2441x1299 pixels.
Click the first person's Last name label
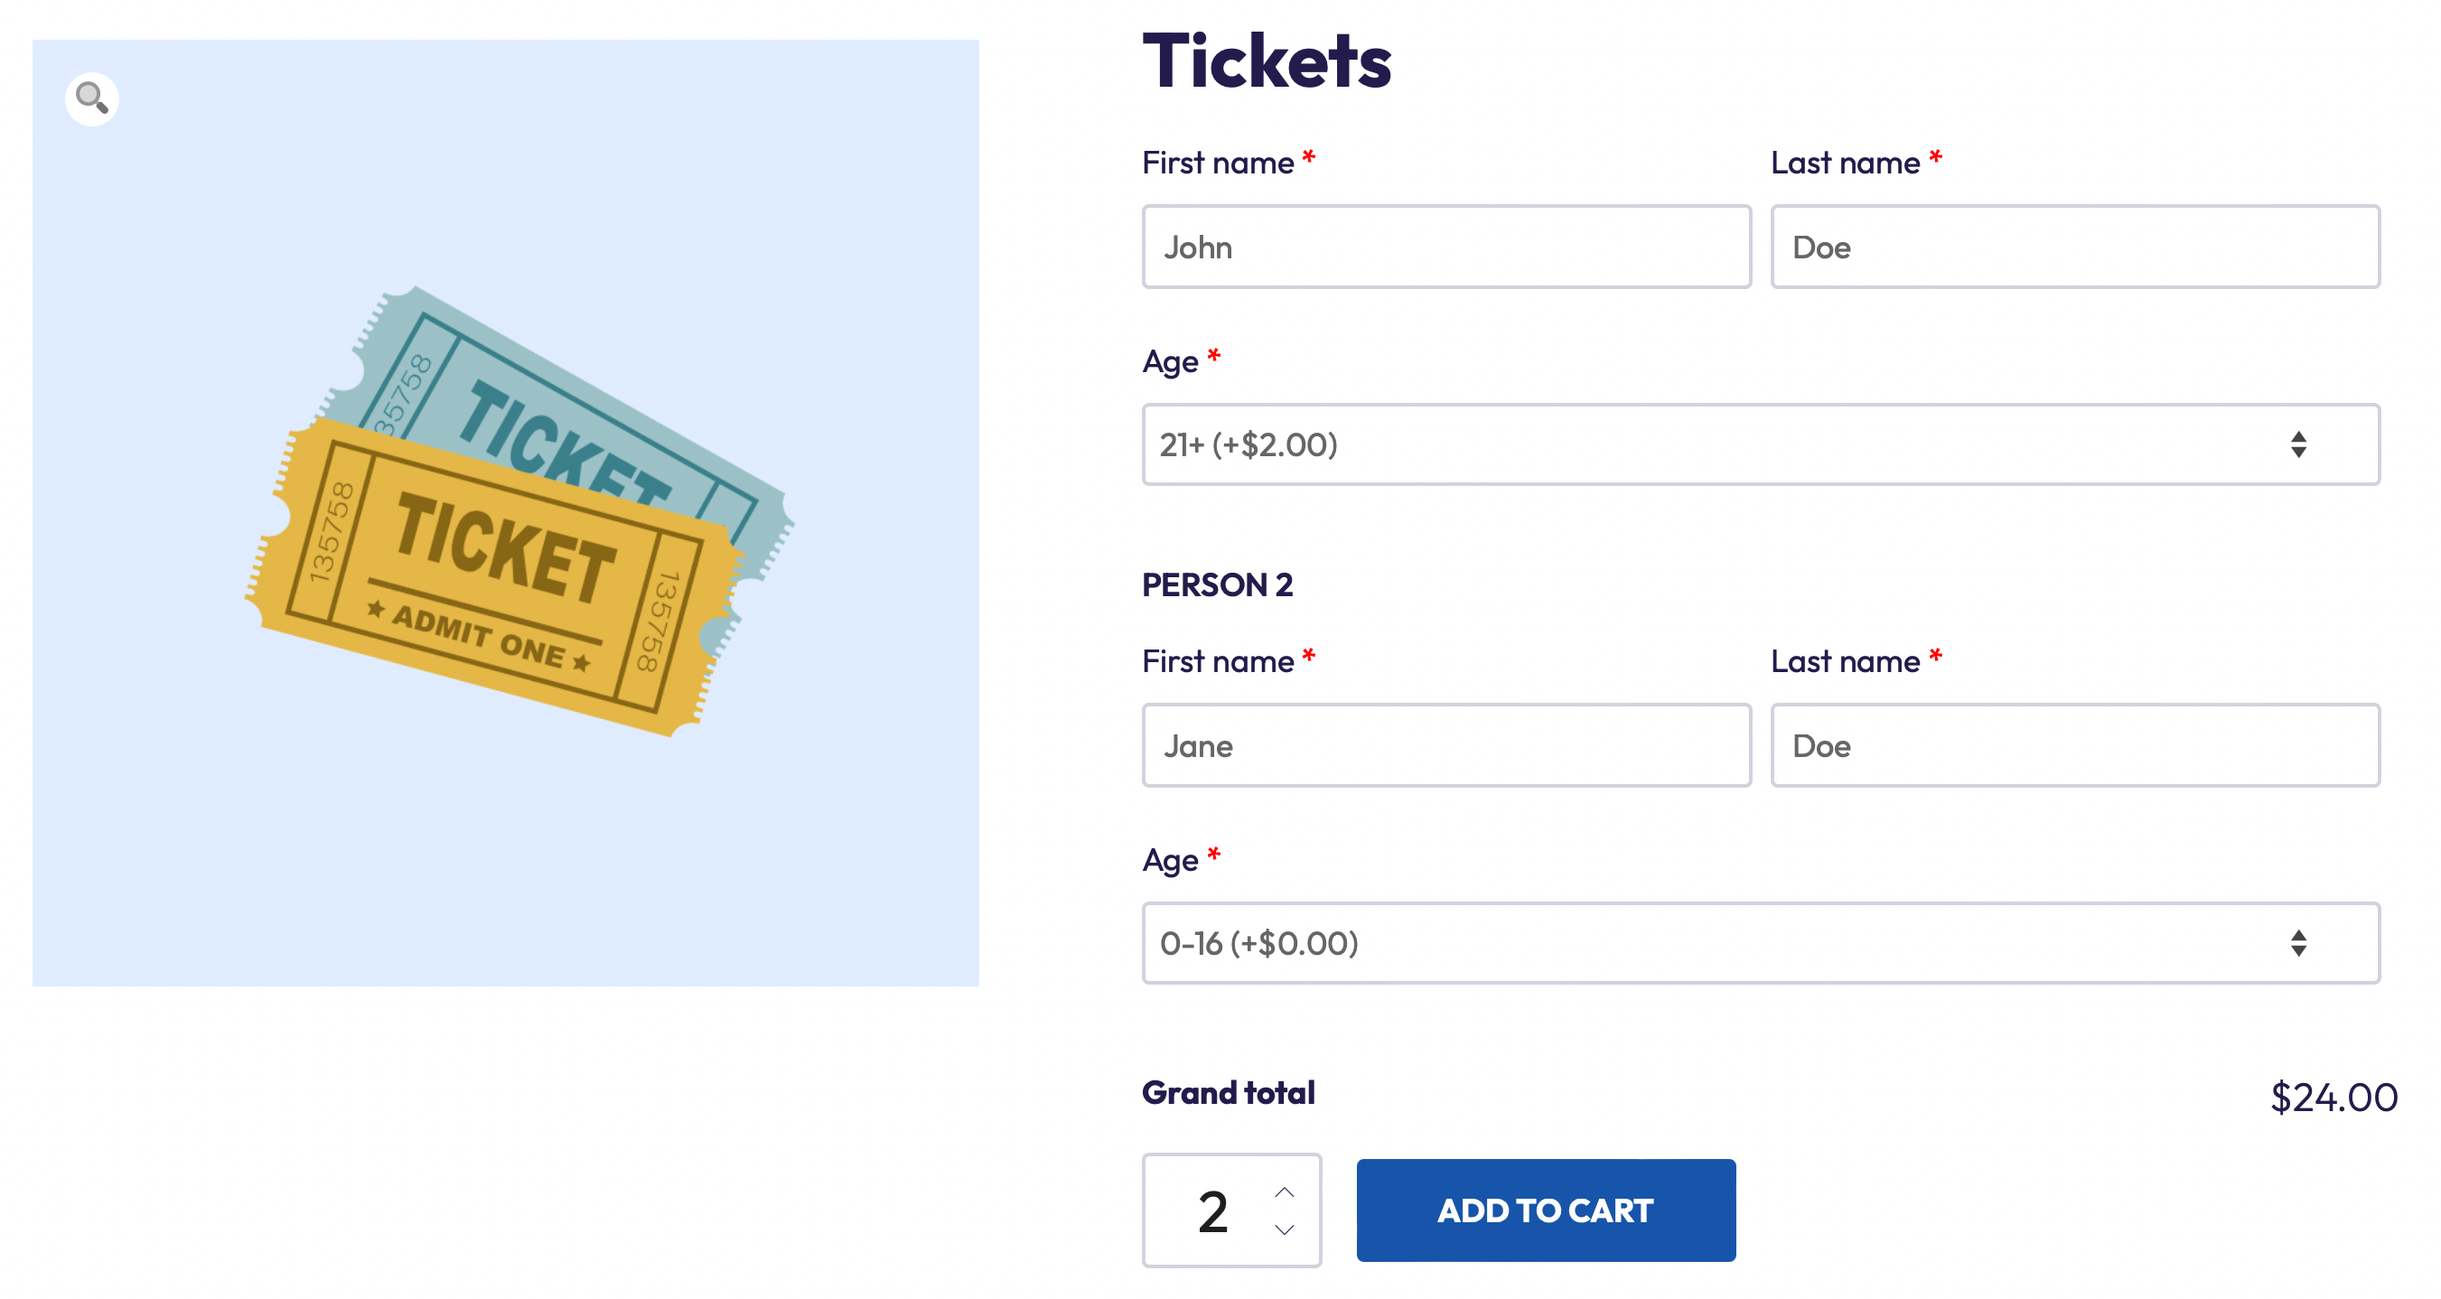[1845, 163]
